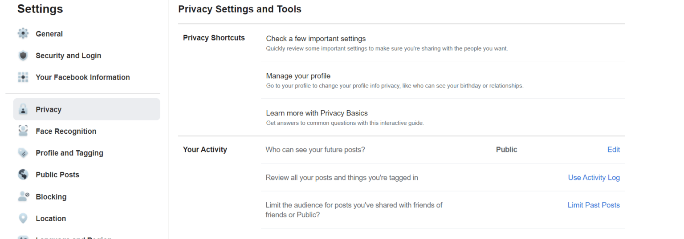Select Profile and Tagging in sidebar
The height and width of the screenshot is (239, 684).
(69, 153)
